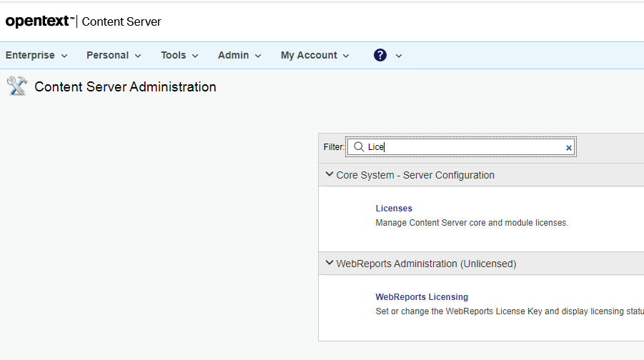Expand the dropdown arrow beside help icon
Screen dimensions: 644x360
tap(399, 56)
